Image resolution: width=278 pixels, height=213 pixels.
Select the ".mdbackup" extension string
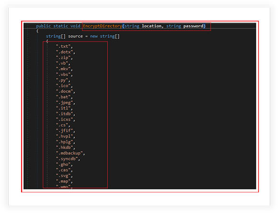point(70,153)
